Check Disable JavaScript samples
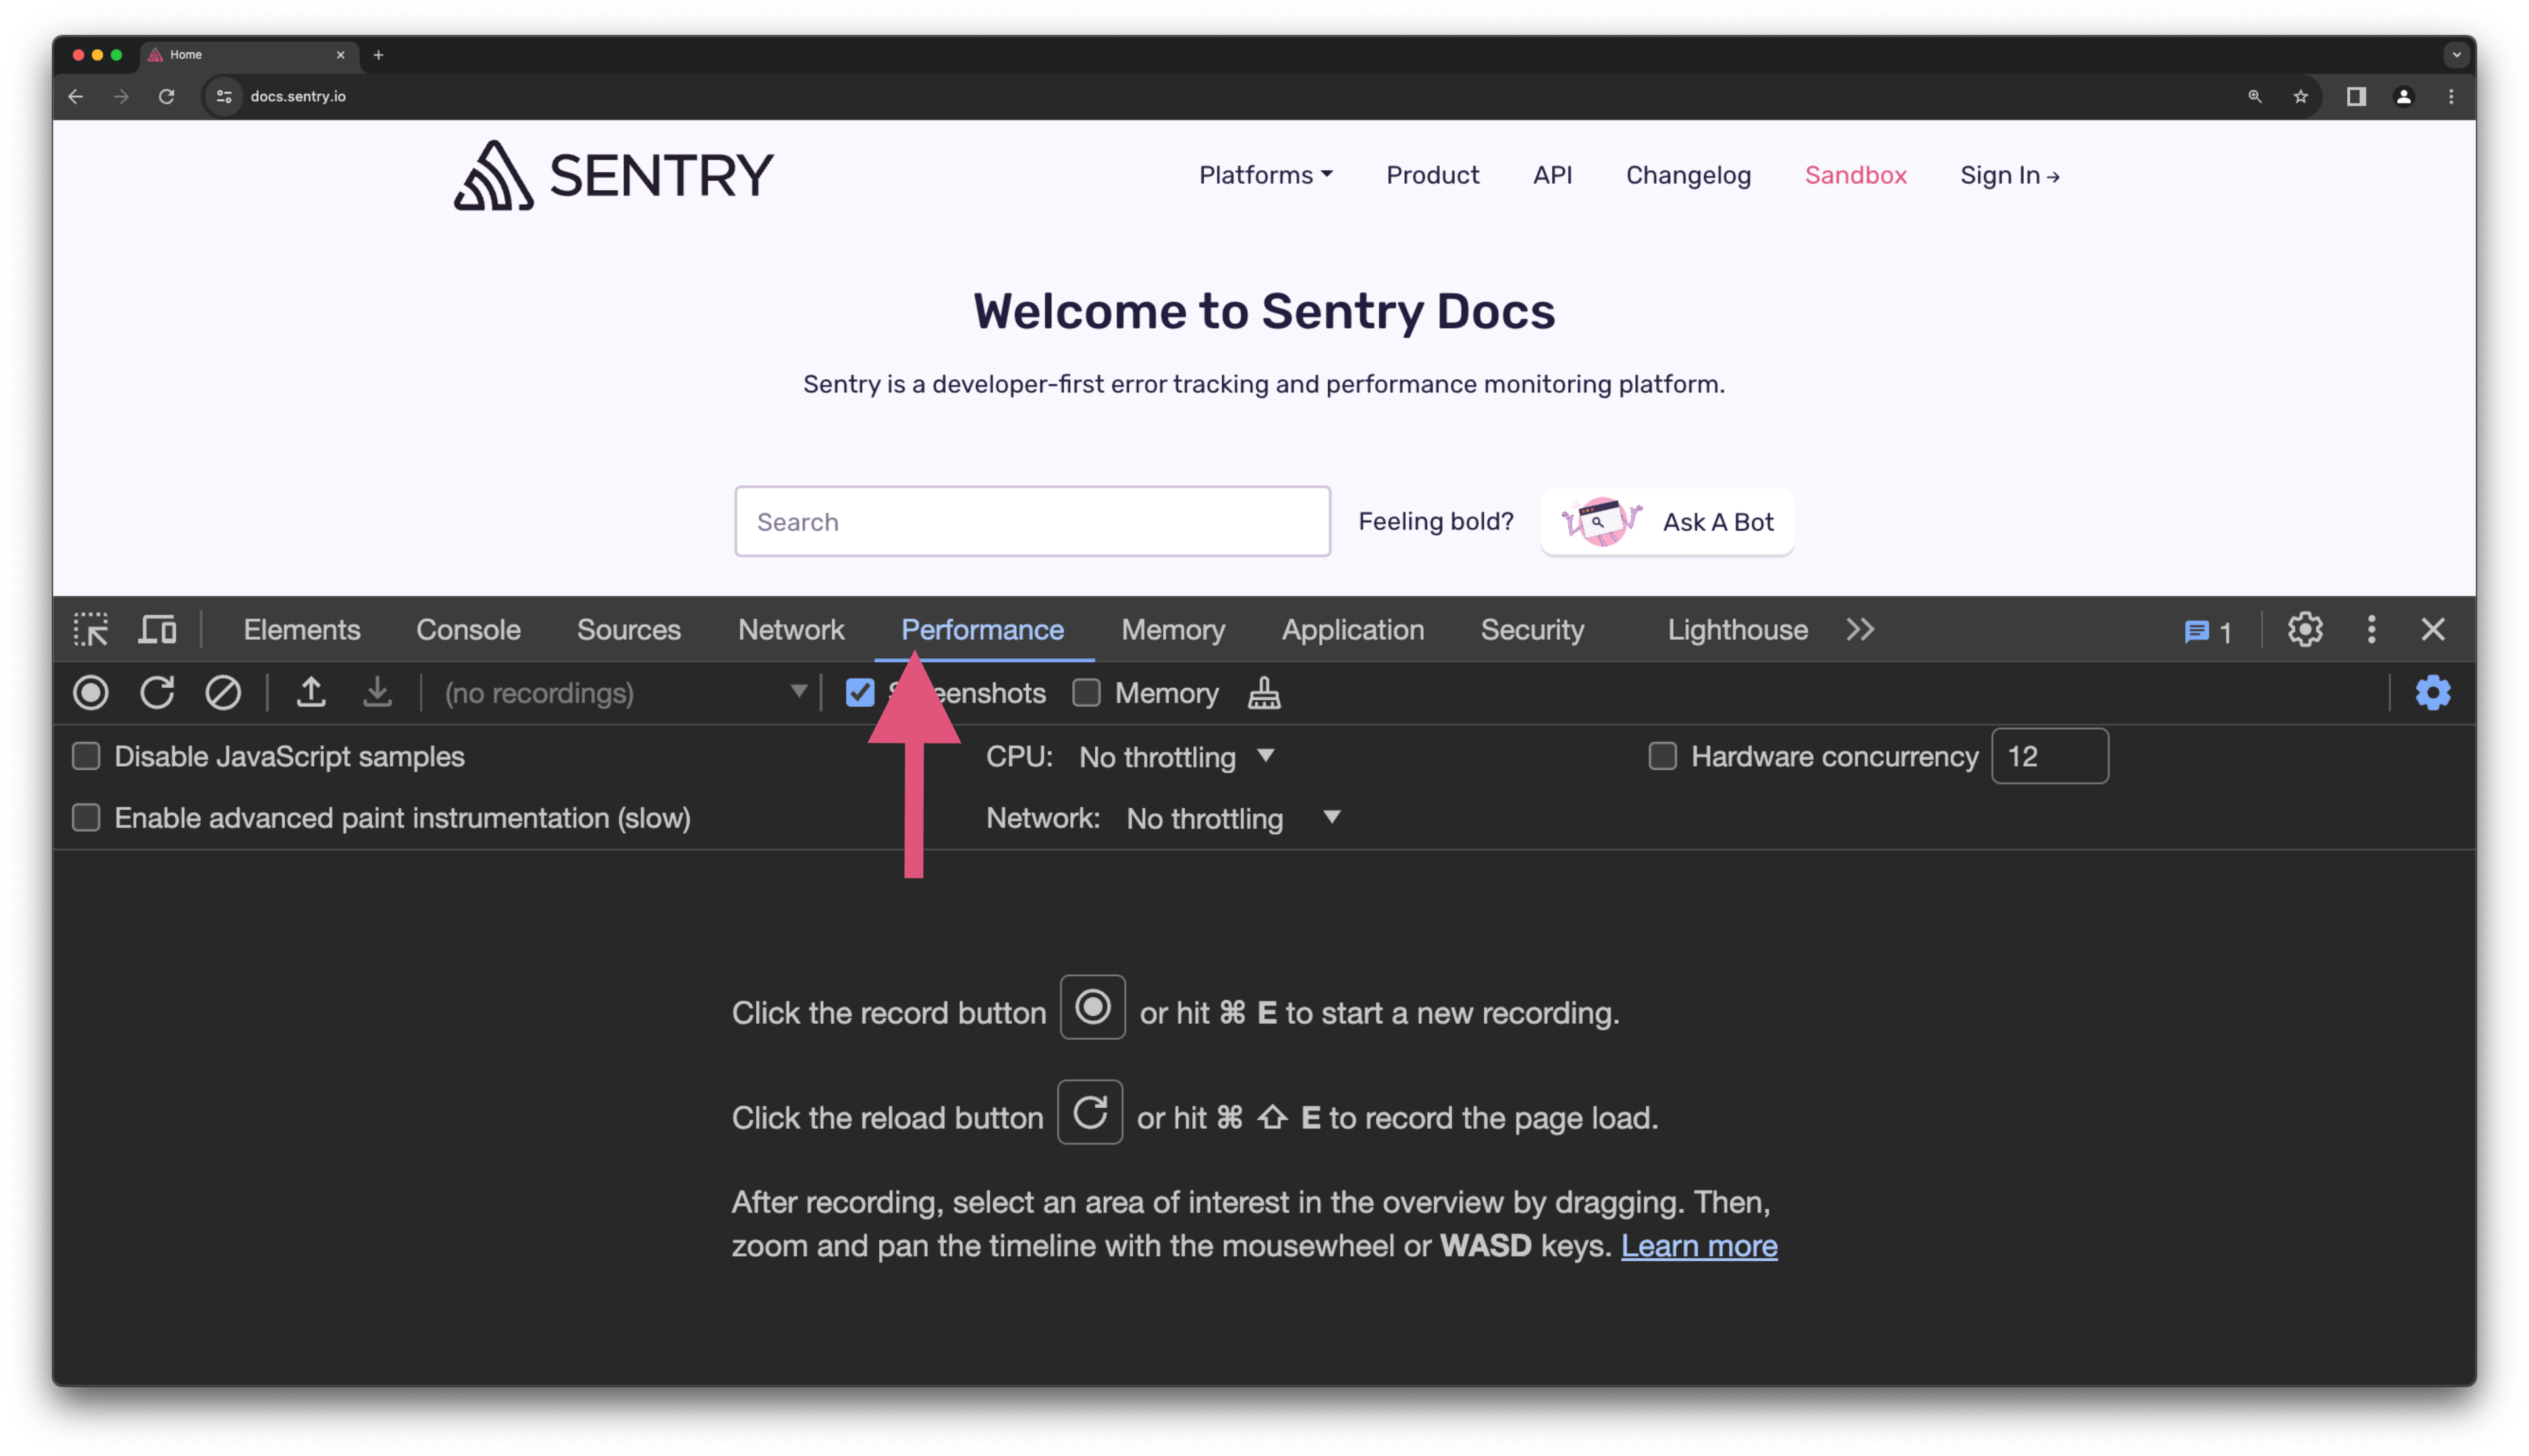Image resolution: width=2529 pixels, height=1456 pixels. tap(86, 756)
